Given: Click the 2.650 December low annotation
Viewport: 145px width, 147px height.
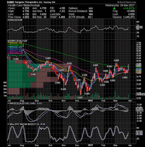Looking at the screenshot, I should 80,97.
